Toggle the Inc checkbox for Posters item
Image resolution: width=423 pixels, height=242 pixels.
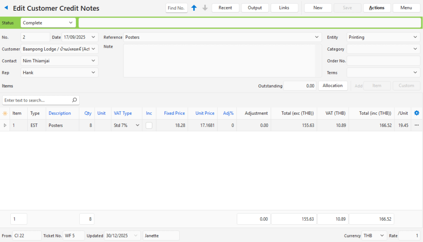pyautogui.click(x=149, y=125)
